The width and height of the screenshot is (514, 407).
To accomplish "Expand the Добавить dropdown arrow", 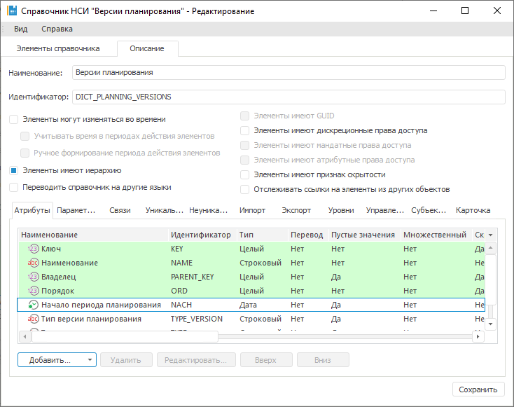I will pyautogui.click(x=90, y=360).
